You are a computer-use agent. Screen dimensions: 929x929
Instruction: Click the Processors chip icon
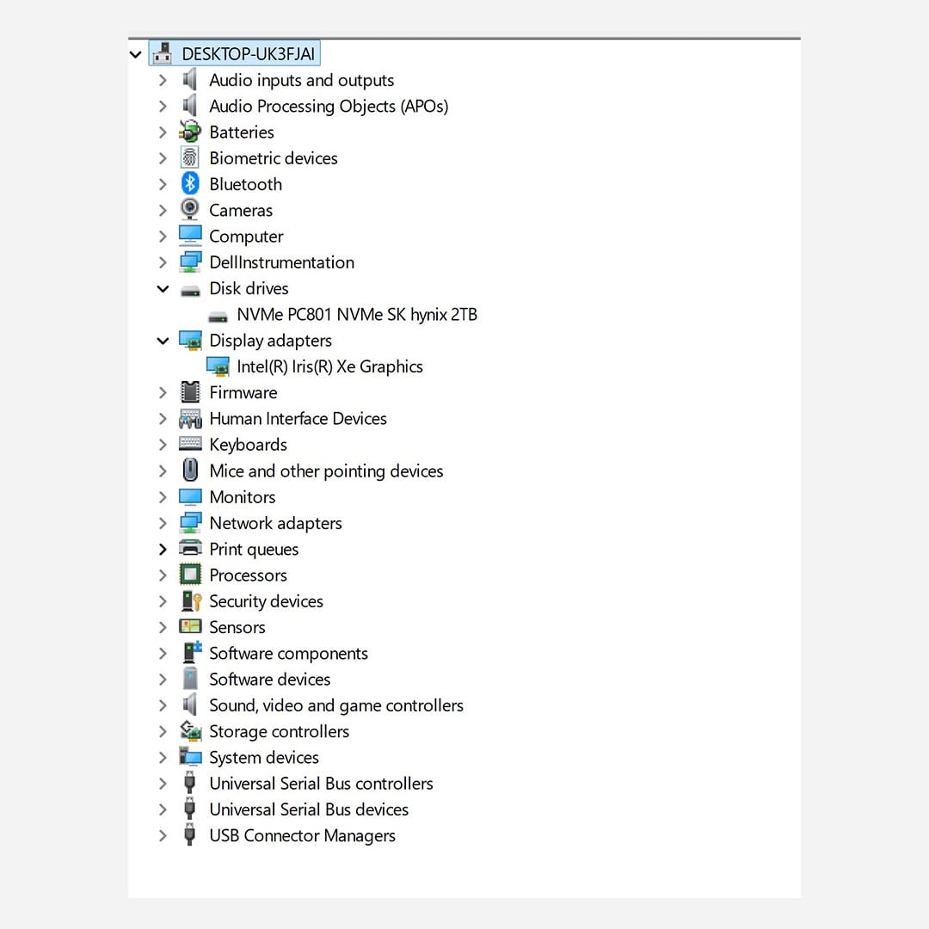[190, 575]
